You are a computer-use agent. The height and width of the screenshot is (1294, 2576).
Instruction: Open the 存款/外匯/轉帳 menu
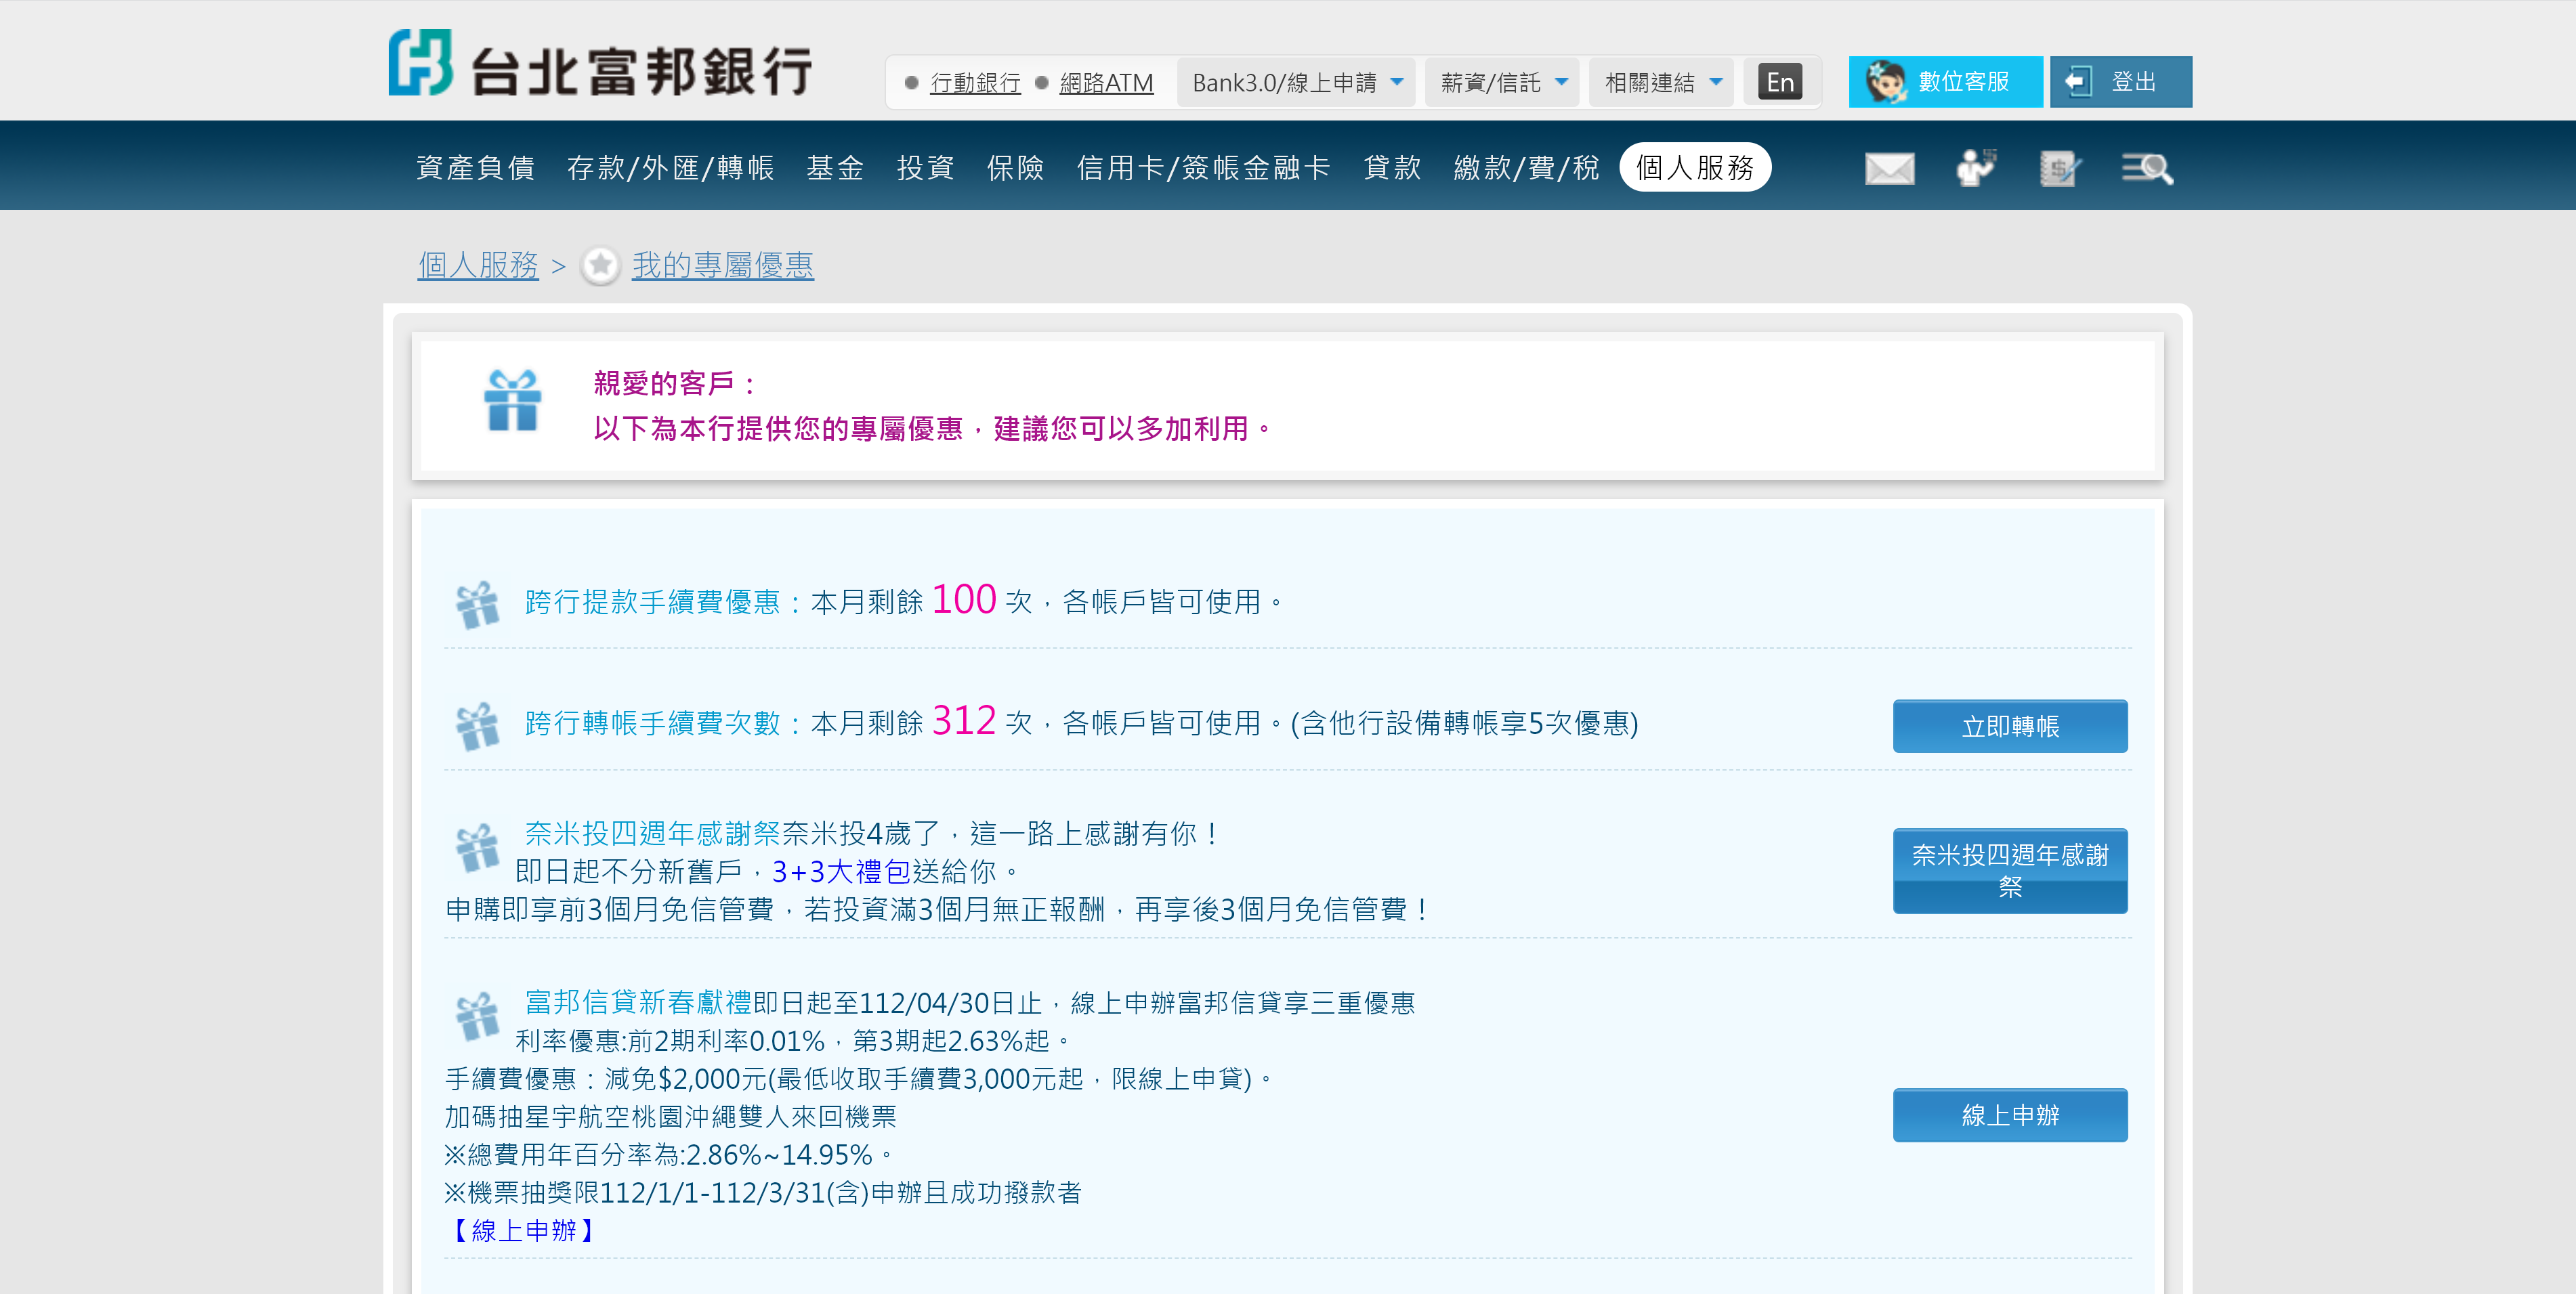tap(670, 167)
